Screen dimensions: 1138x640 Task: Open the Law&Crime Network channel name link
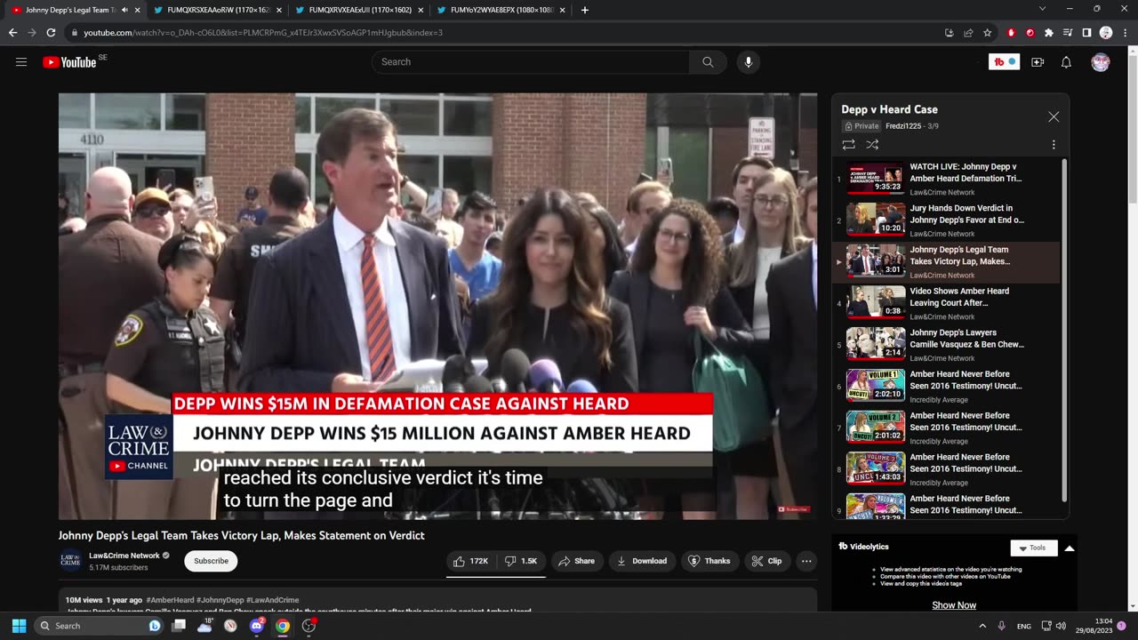pos(124,556)
